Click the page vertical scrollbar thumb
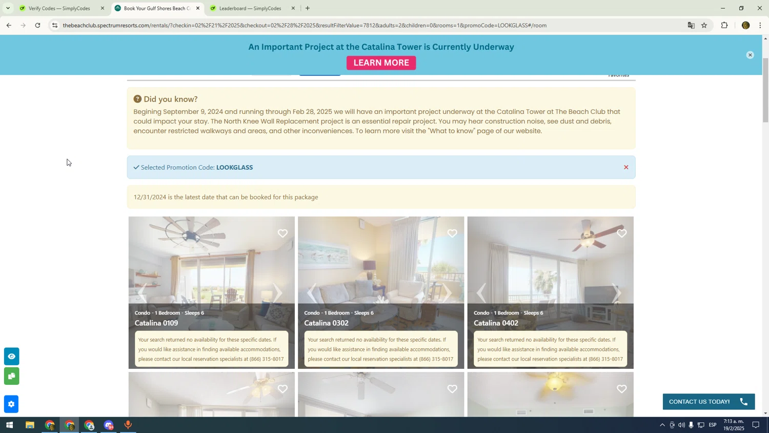This screenshot has height=433, width=769. (765, 90)
